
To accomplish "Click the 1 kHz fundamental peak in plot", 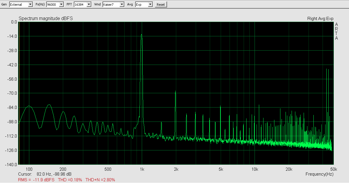I will pyautogui.click(x=141, y=35).
